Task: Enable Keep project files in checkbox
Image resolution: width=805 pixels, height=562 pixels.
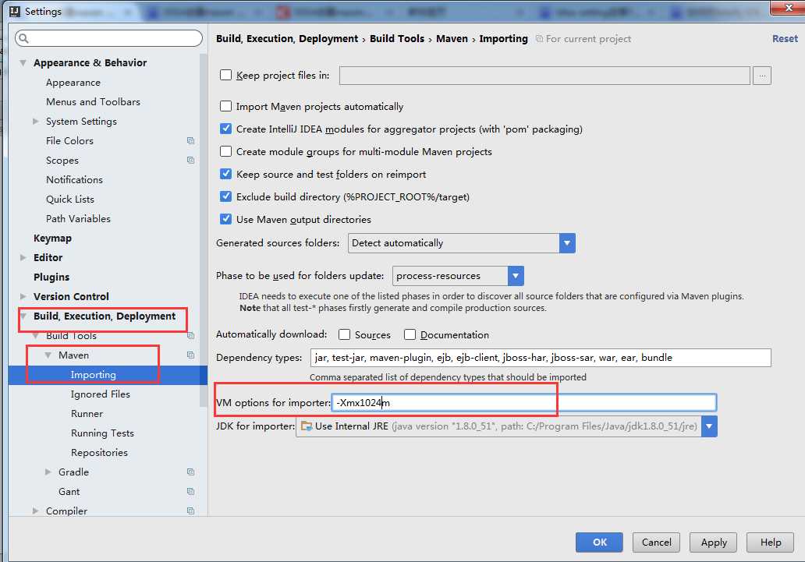Action: click(226, 75)
